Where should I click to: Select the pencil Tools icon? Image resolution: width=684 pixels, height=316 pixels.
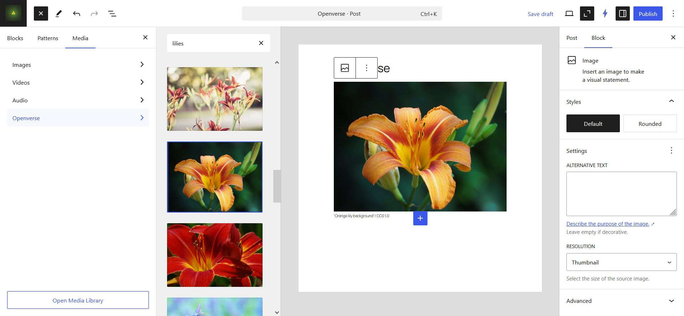pos(59,14)
